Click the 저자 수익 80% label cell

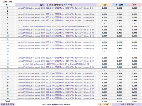(8, 104)
